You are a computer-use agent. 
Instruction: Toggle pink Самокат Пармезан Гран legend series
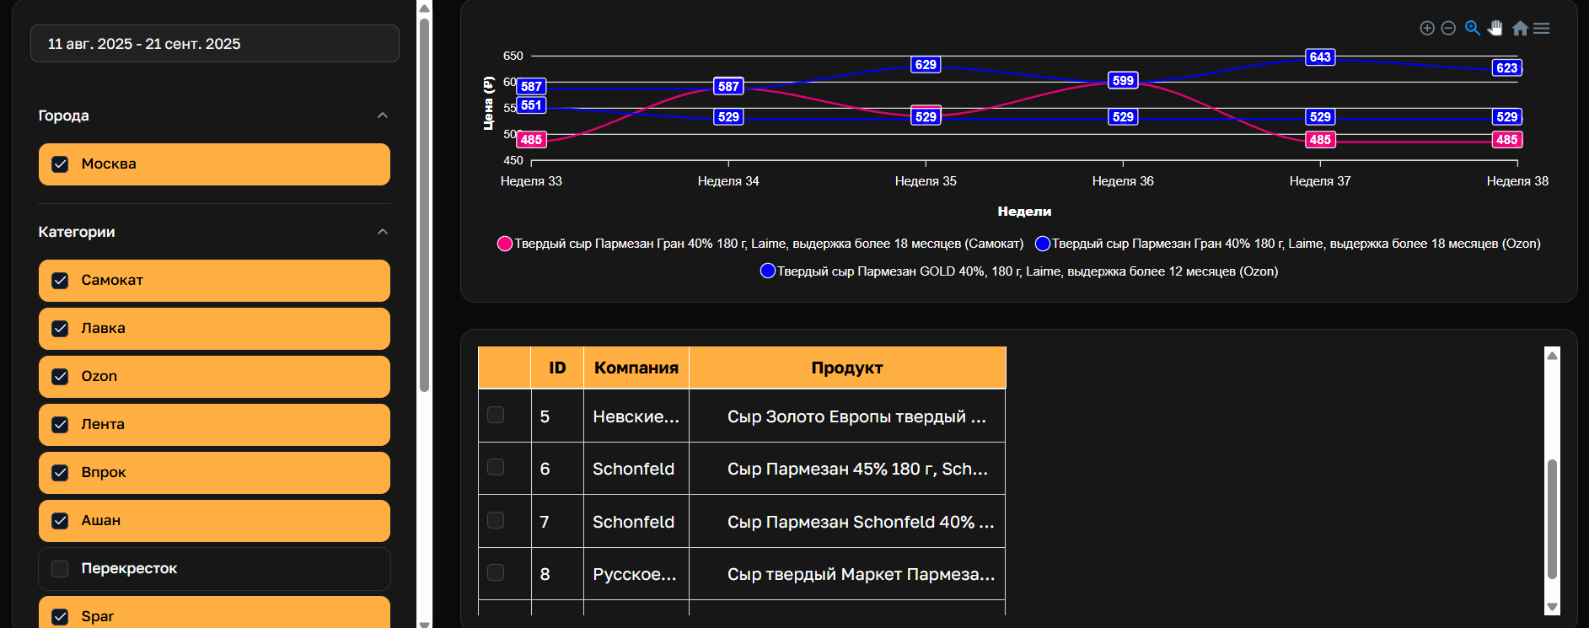click(506, 244)
